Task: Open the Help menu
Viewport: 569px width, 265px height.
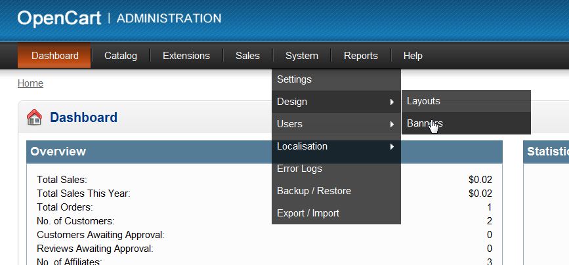Action: (413, 56)
